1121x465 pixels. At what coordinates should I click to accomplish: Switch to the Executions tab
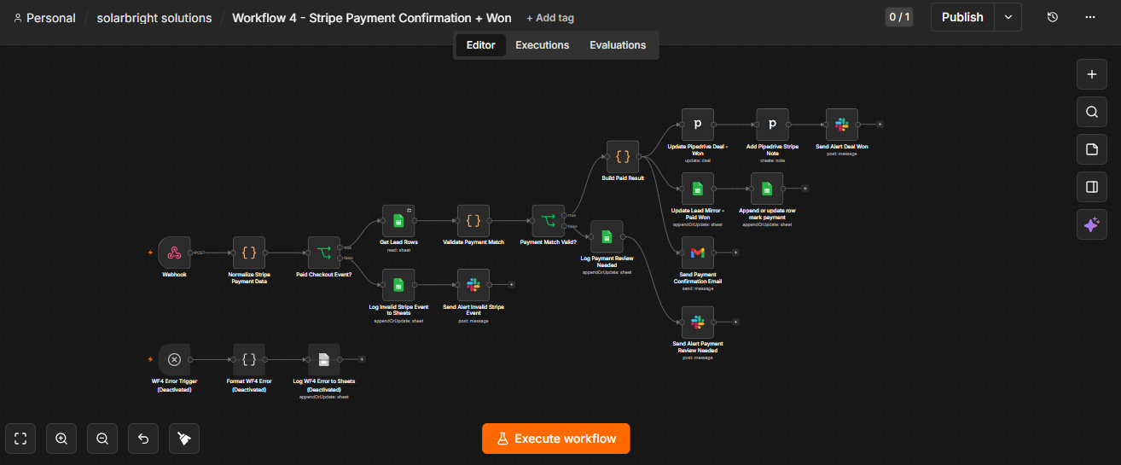click(542, 45)
